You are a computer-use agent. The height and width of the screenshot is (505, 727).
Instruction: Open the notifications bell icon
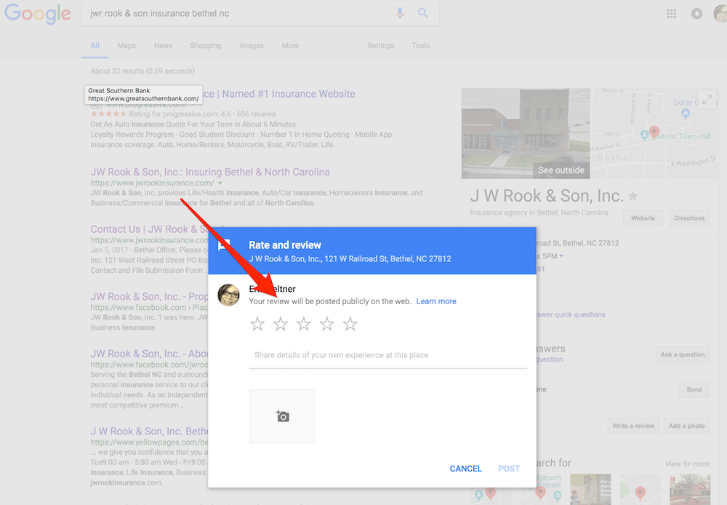(x=696, y=13)
